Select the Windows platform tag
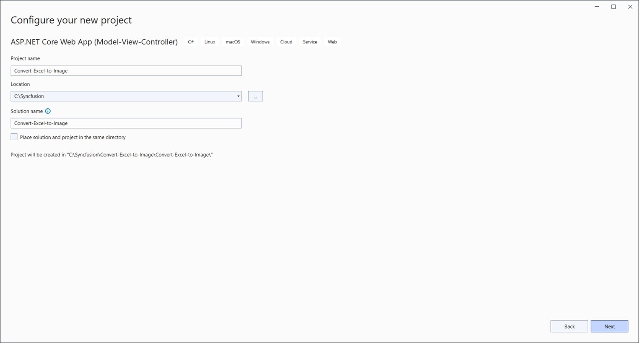Screen dimensions: 639x343 click(260, 42)
